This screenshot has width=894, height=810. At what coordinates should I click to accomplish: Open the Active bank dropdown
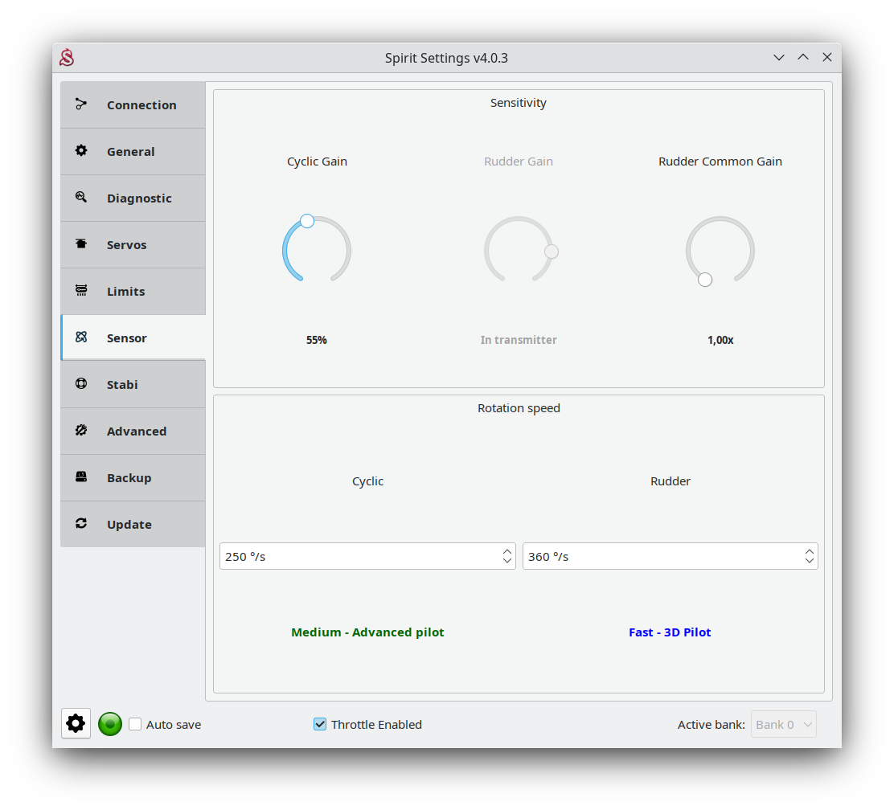[x=783, y=724]
